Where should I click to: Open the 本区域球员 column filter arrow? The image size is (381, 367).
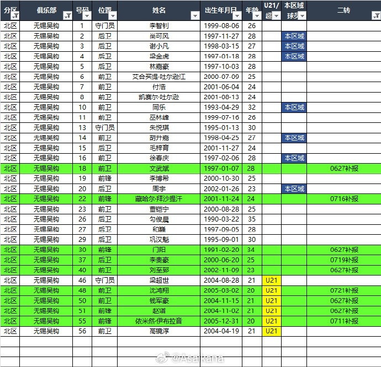coord(302,16)
